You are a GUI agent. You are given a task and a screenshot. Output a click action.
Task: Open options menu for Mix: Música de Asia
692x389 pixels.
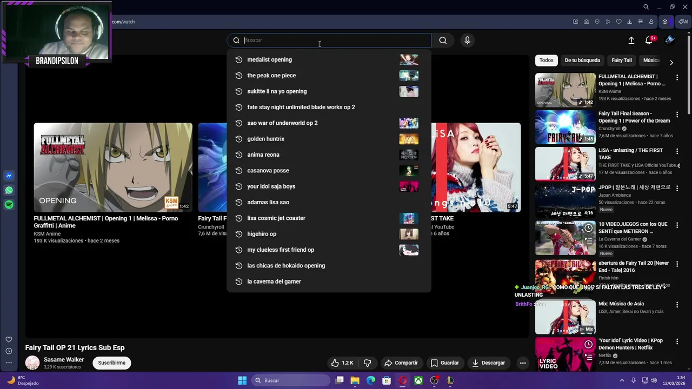[x=677, y=305]
